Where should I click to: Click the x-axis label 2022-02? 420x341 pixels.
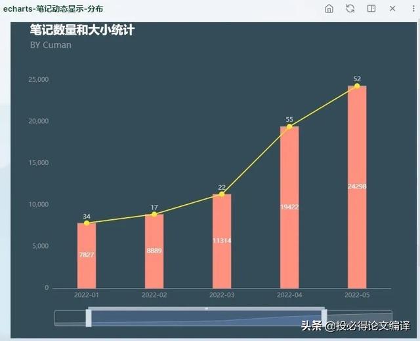tap(154, 295)
